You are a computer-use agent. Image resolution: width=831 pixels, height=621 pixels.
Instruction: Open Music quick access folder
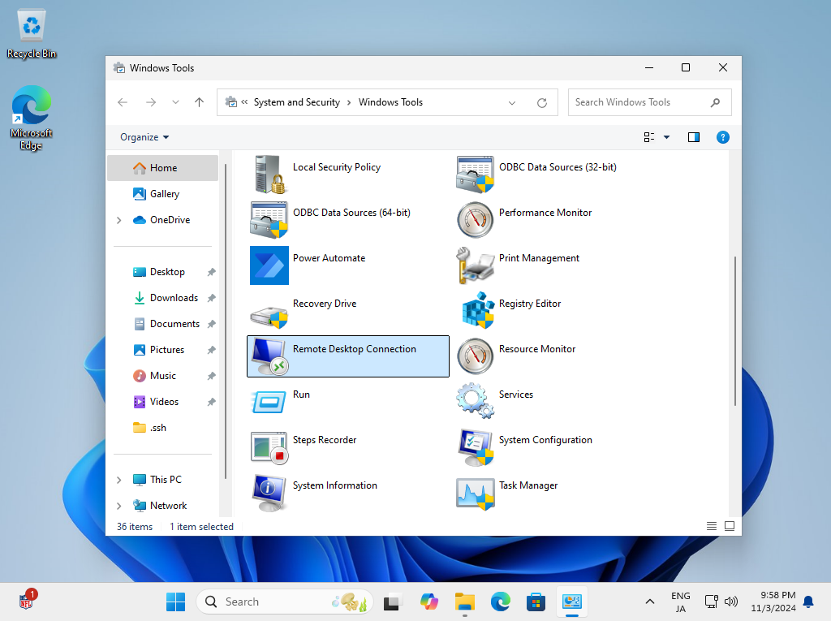click(x=162, y=376)
